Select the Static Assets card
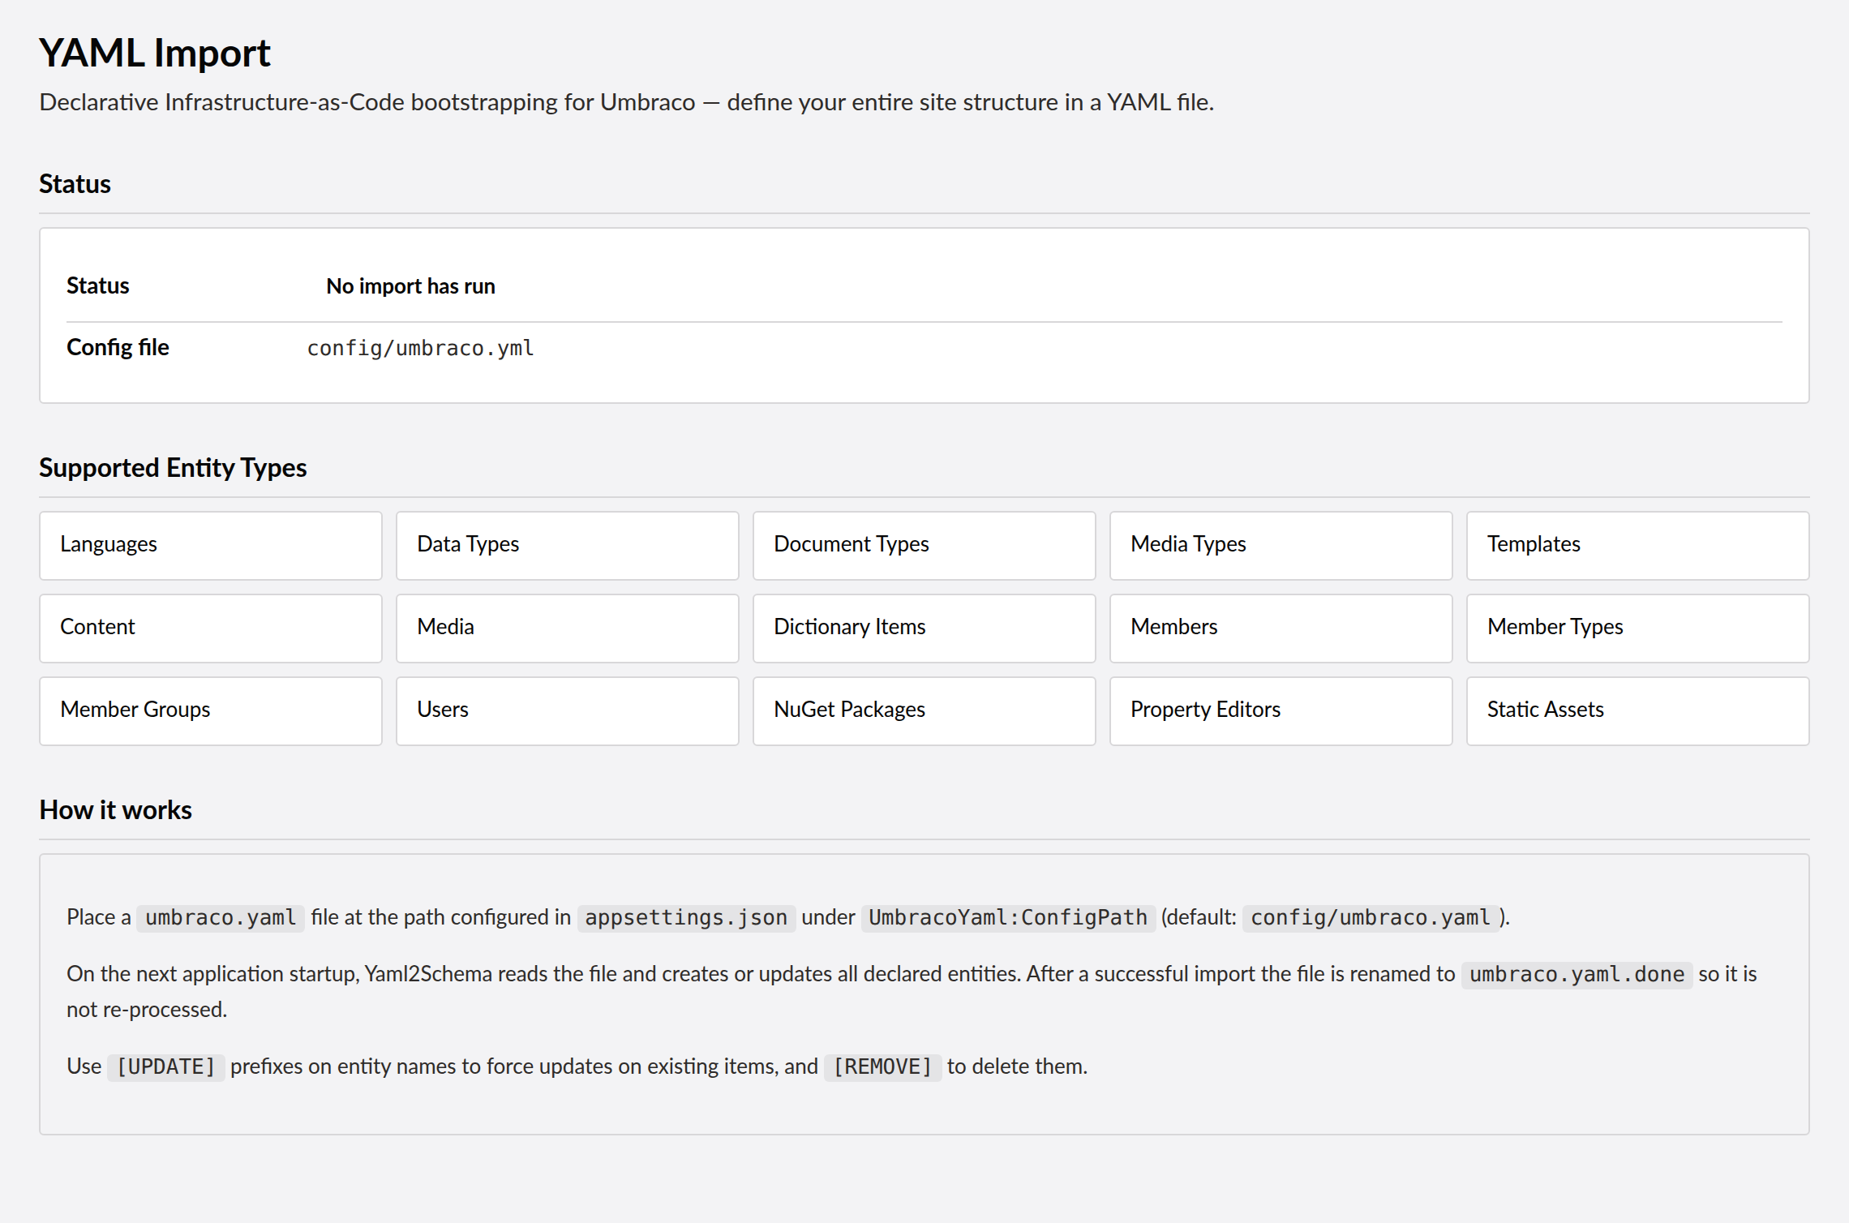 (1638, 711)
